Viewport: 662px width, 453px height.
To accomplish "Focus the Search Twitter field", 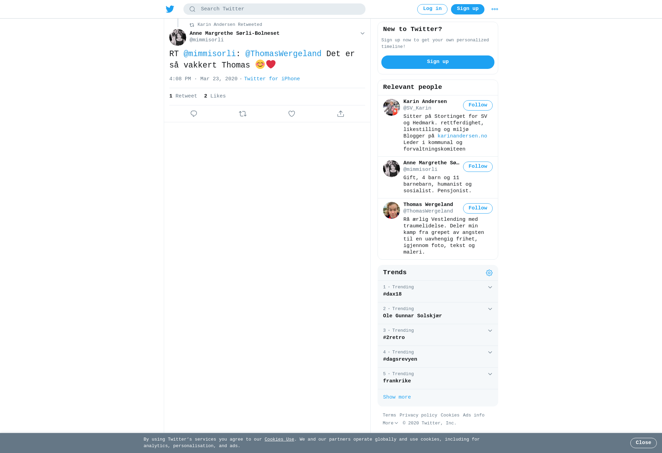I will coord(274,9).
